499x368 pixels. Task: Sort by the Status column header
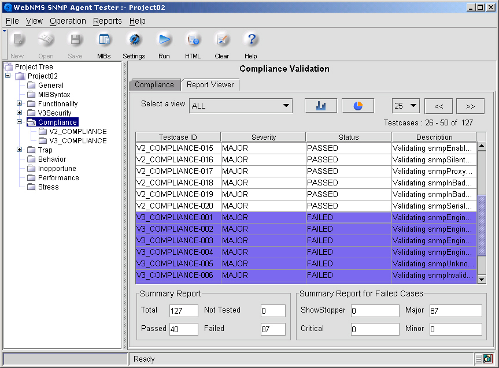[x=349, y=137]
